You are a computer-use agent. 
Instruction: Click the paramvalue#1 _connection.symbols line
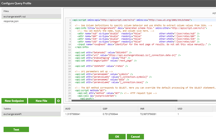coord(113,77)
